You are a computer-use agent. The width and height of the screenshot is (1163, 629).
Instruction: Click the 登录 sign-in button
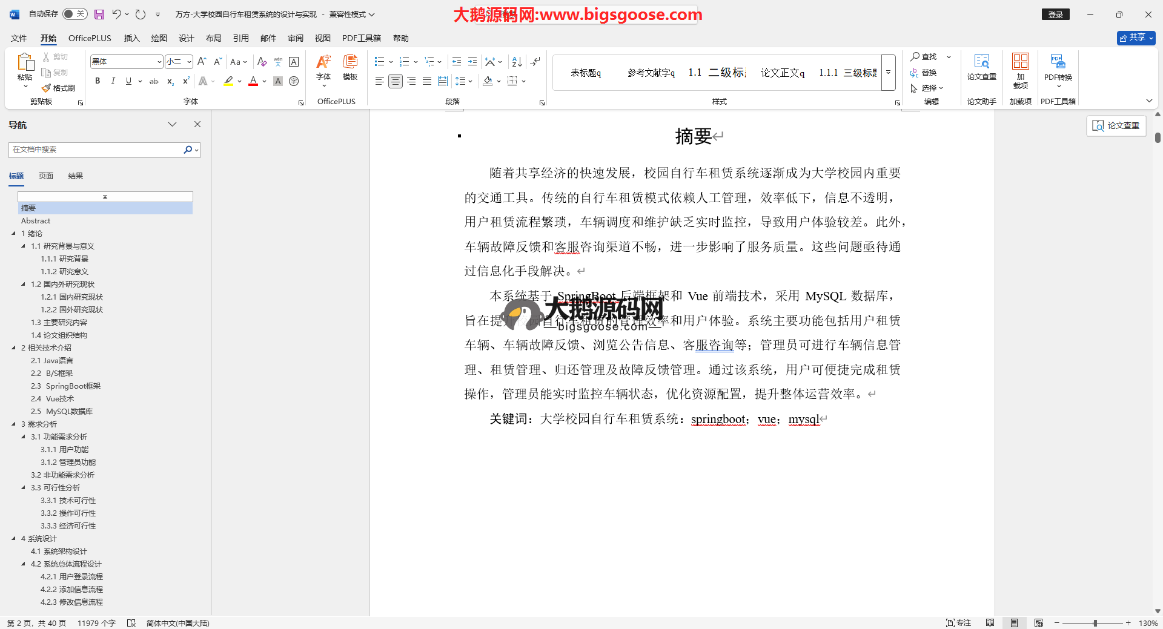(x=1055, y=15)
